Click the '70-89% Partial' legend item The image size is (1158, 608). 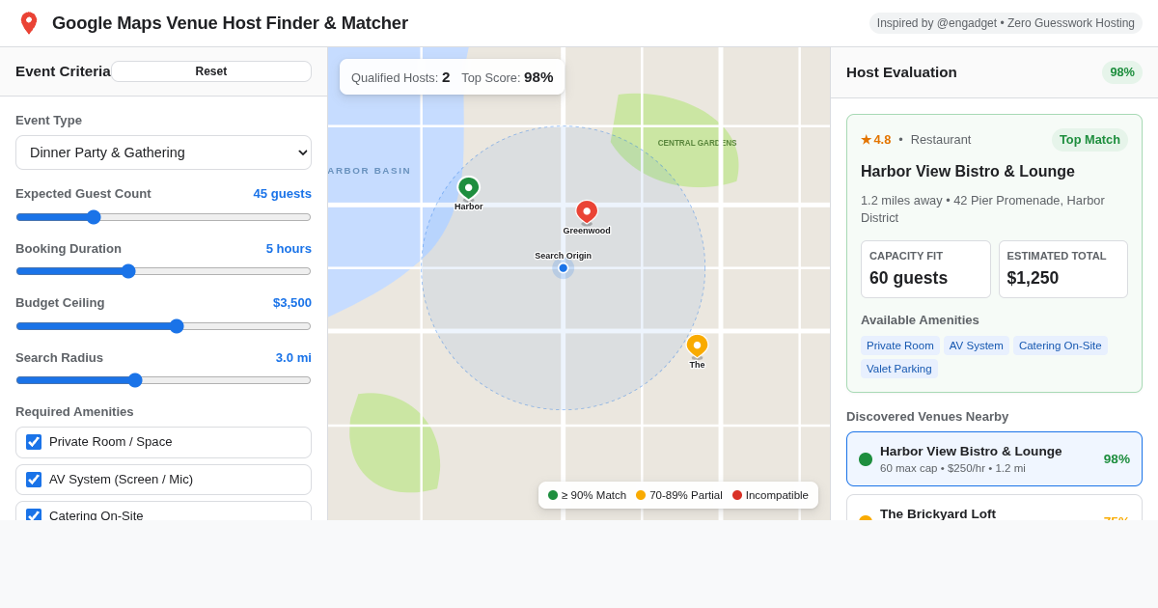[679, 495]
